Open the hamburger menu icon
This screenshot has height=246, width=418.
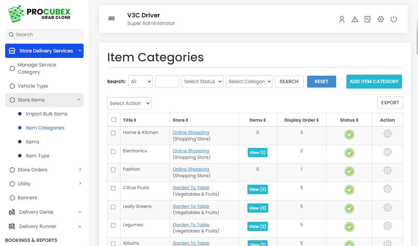coord(112,18)
